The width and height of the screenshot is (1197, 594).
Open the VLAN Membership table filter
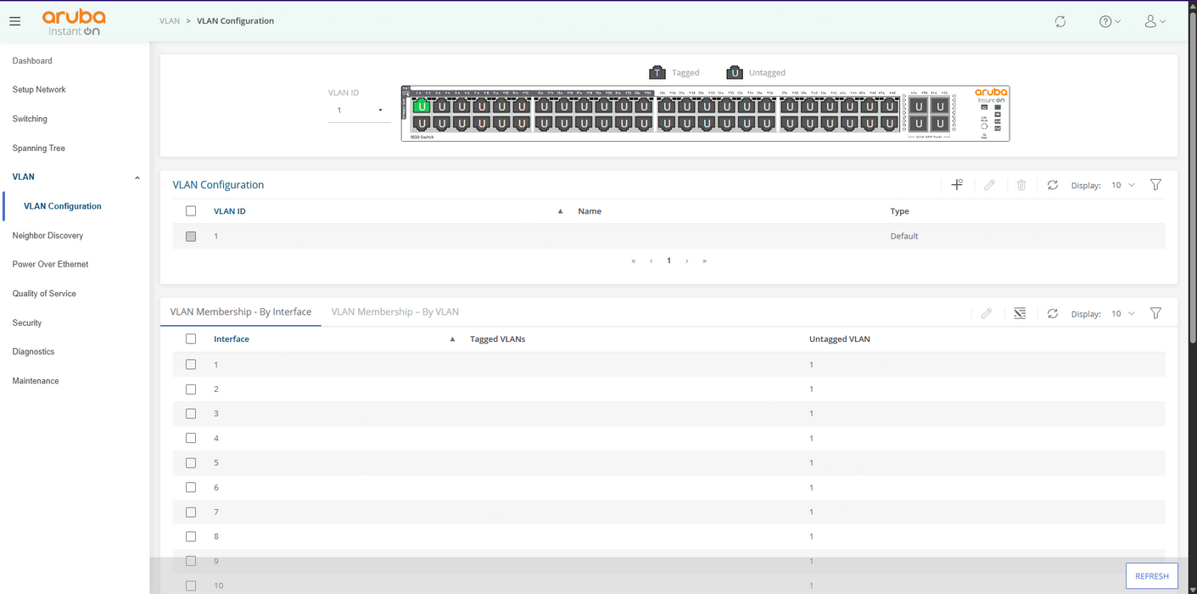pyautogui.click(x=1155, y=313)
